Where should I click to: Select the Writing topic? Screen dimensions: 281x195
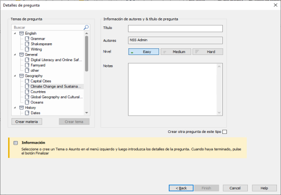point(36,49)
